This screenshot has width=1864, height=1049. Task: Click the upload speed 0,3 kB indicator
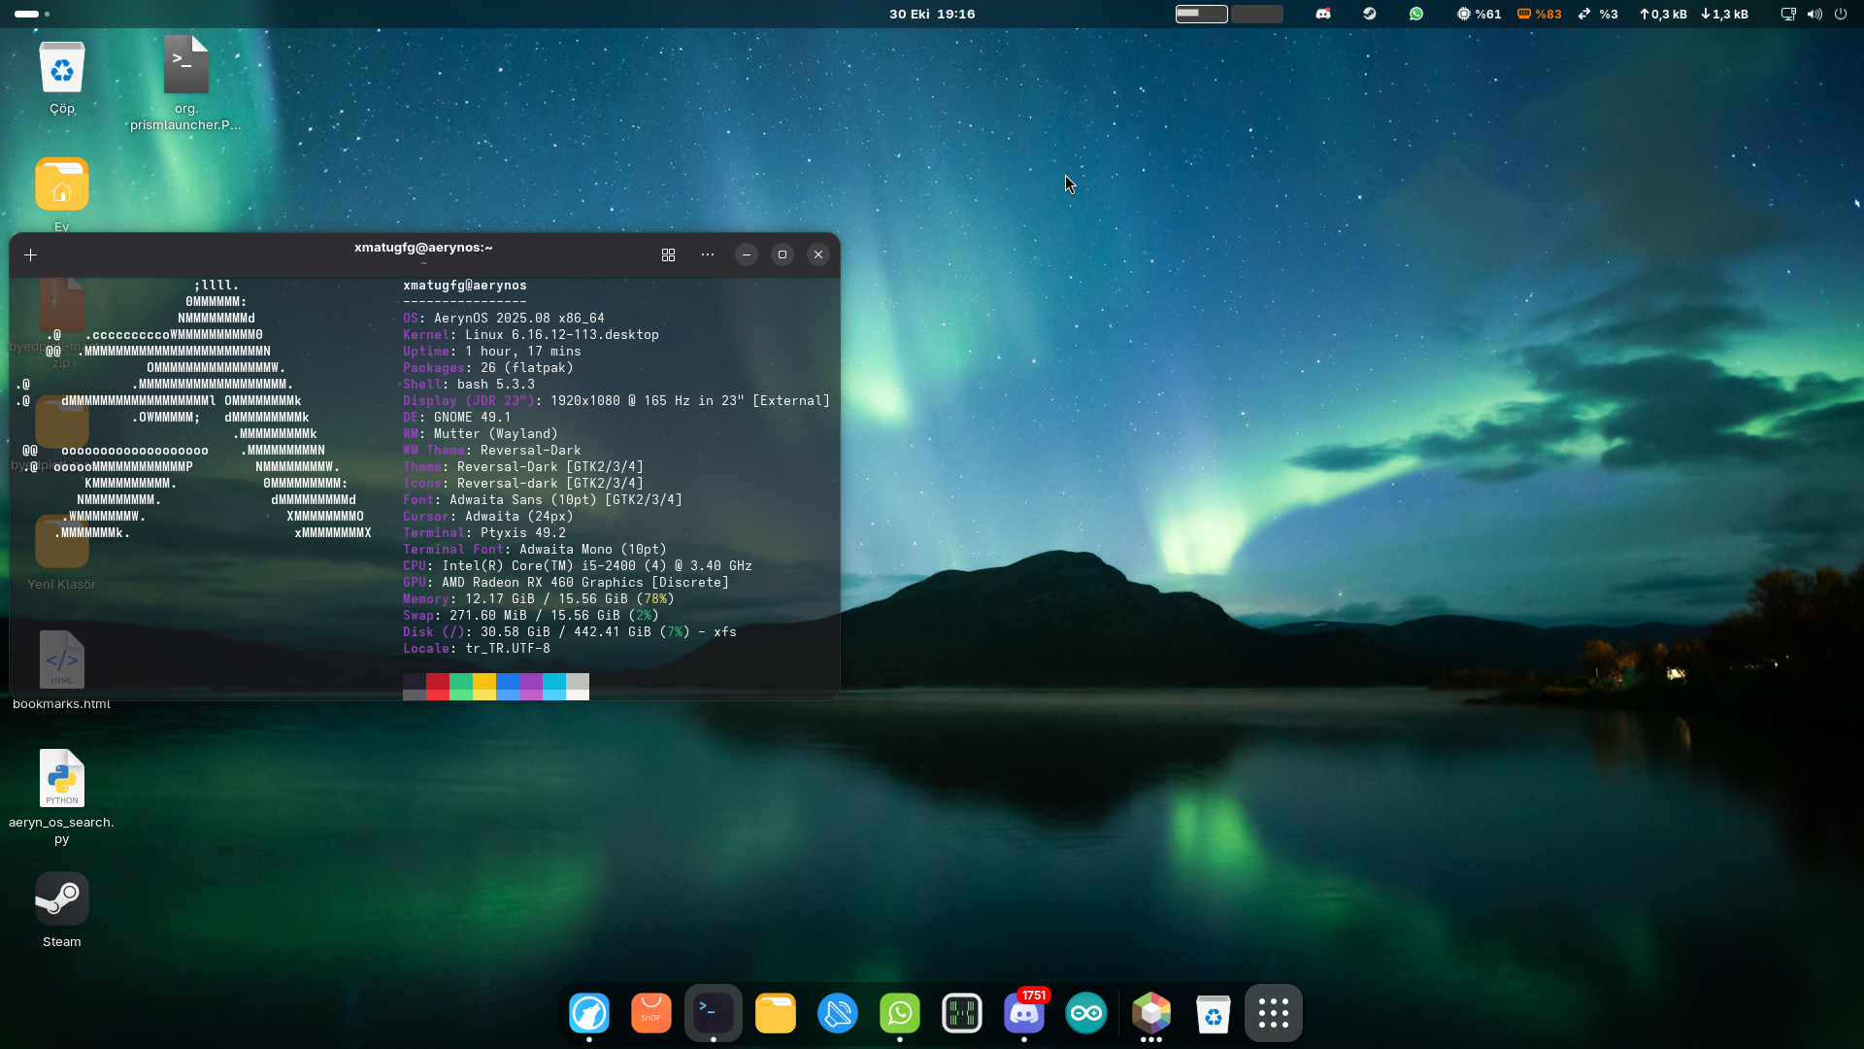tap(1663, 14)
